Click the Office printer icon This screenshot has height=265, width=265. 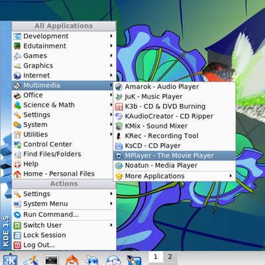pyautogui.click(x=17, y=95)
